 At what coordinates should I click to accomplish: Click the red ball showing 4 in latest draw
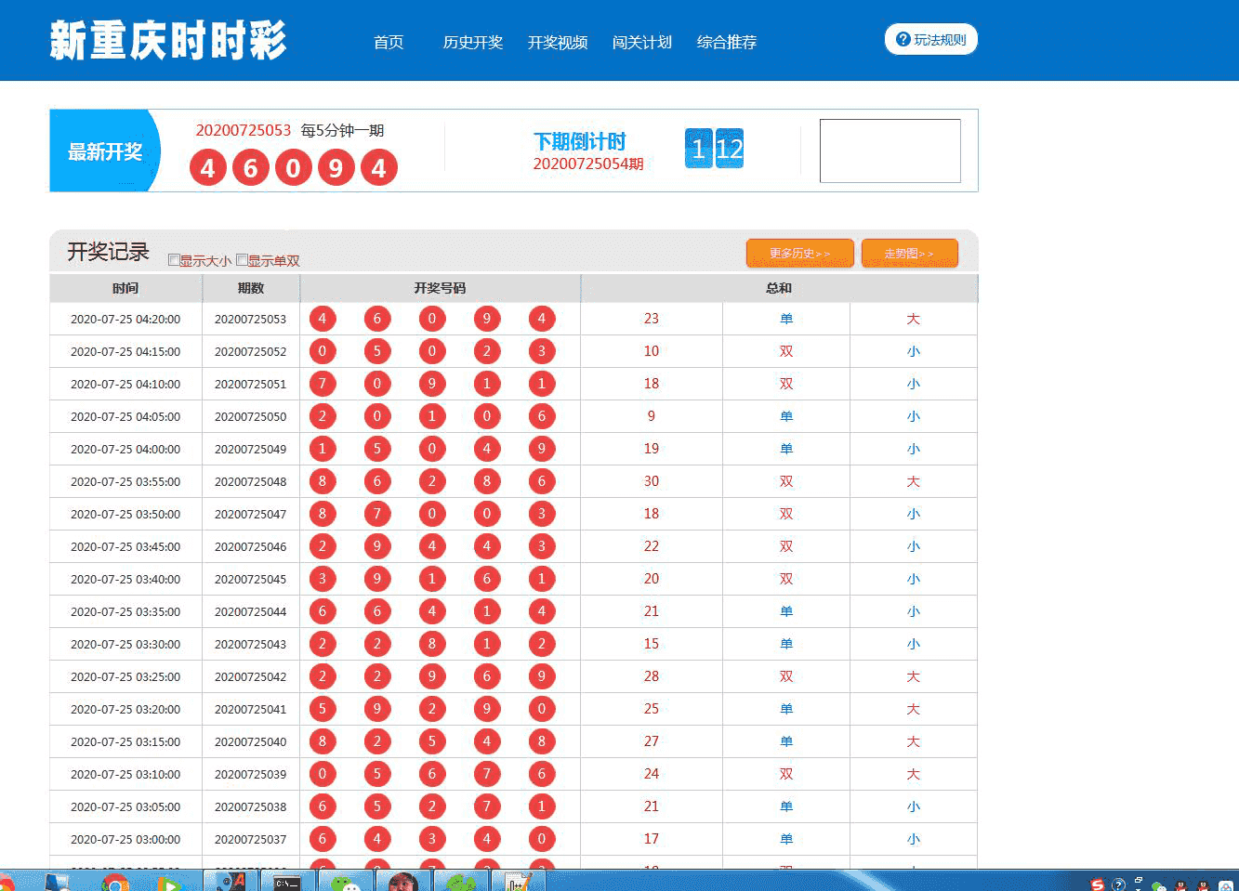(x=208, y=168)
